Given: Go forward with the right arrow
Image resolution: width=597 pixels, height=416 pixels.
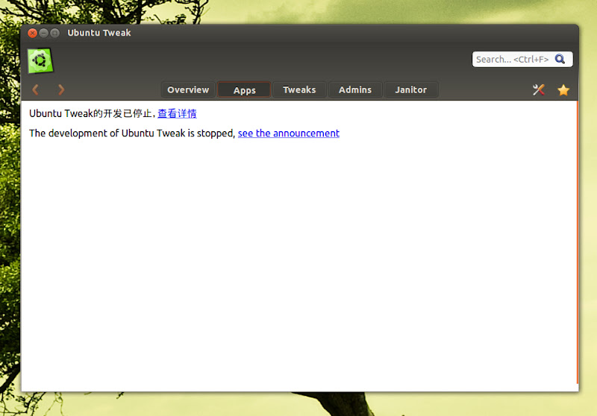Looking at the screenshot, I should [61, 89].
